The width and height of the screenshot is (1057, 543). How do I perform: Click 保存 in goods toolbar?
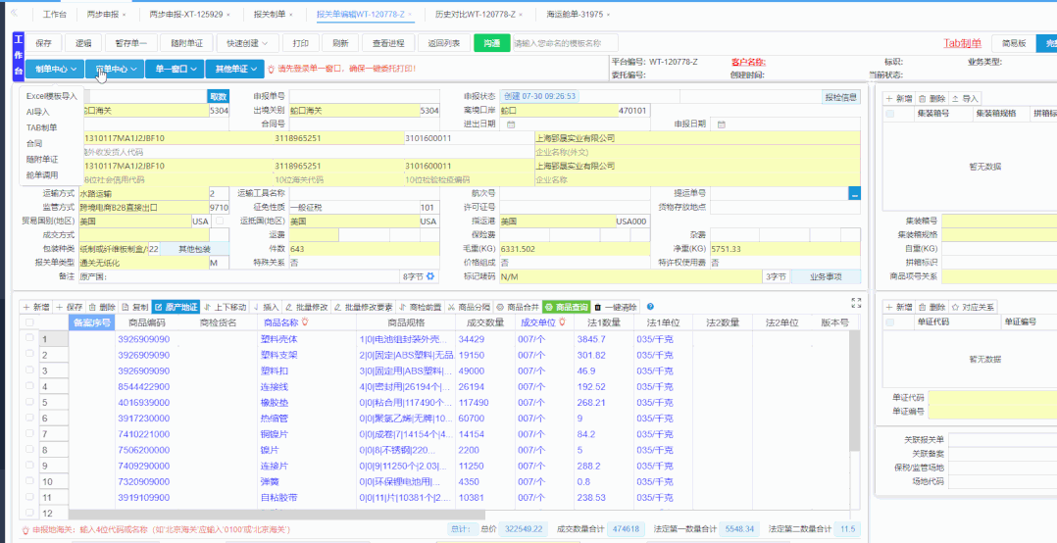pos(70,307)
